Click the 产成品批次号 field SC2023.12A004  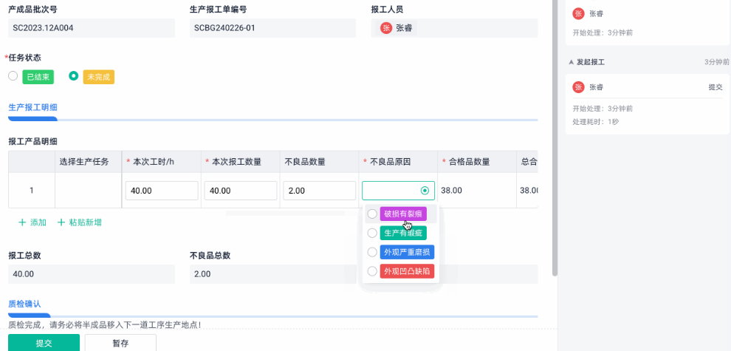[x=92, y=28]
